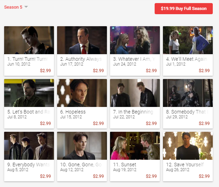Open episode 3 Whatever I Am thumbnail
The image size is (219, 187).
coord(135,40)
